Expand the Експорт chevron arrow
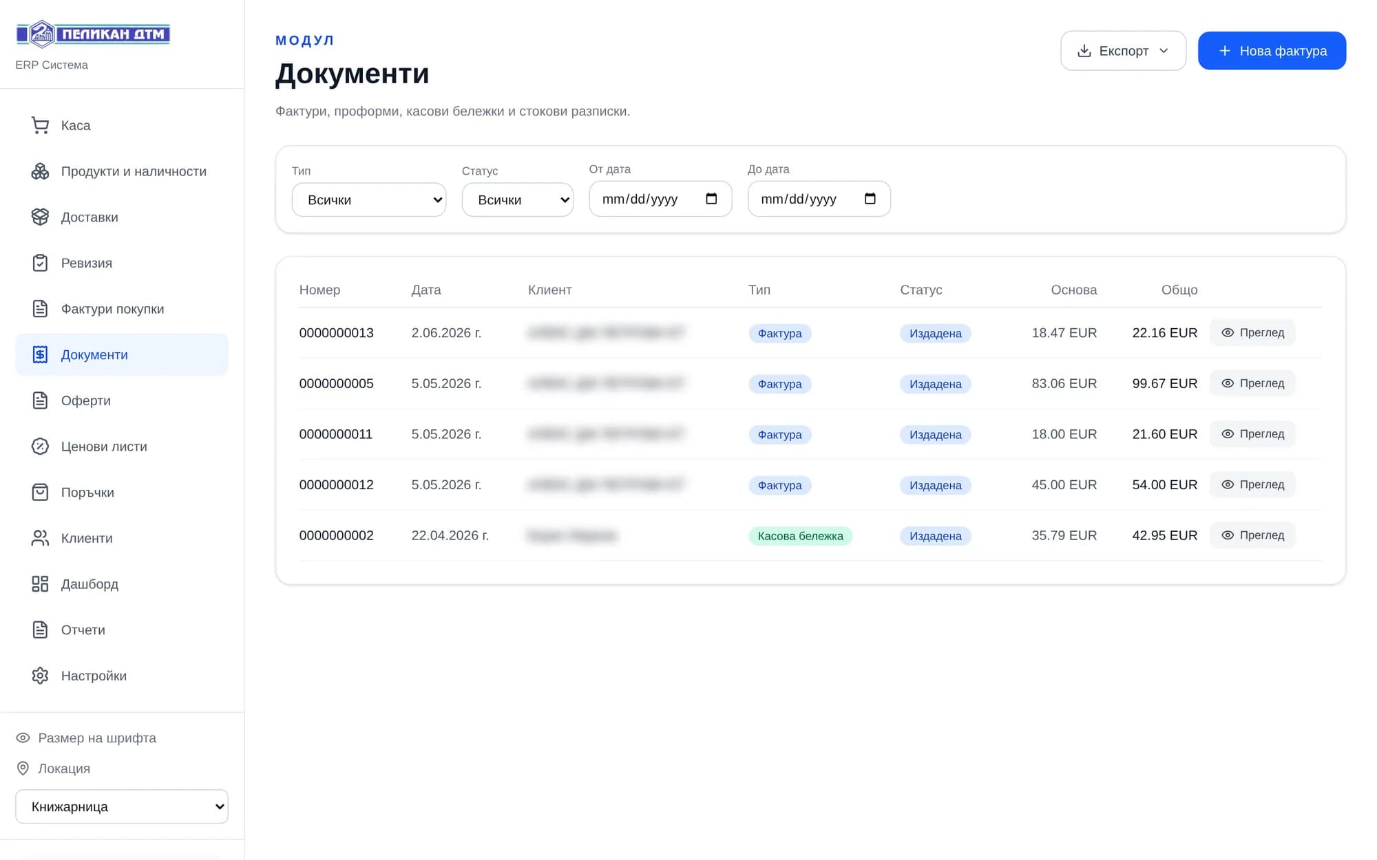Screen dimensions: 1377x860 click(x=1164, y=51)
